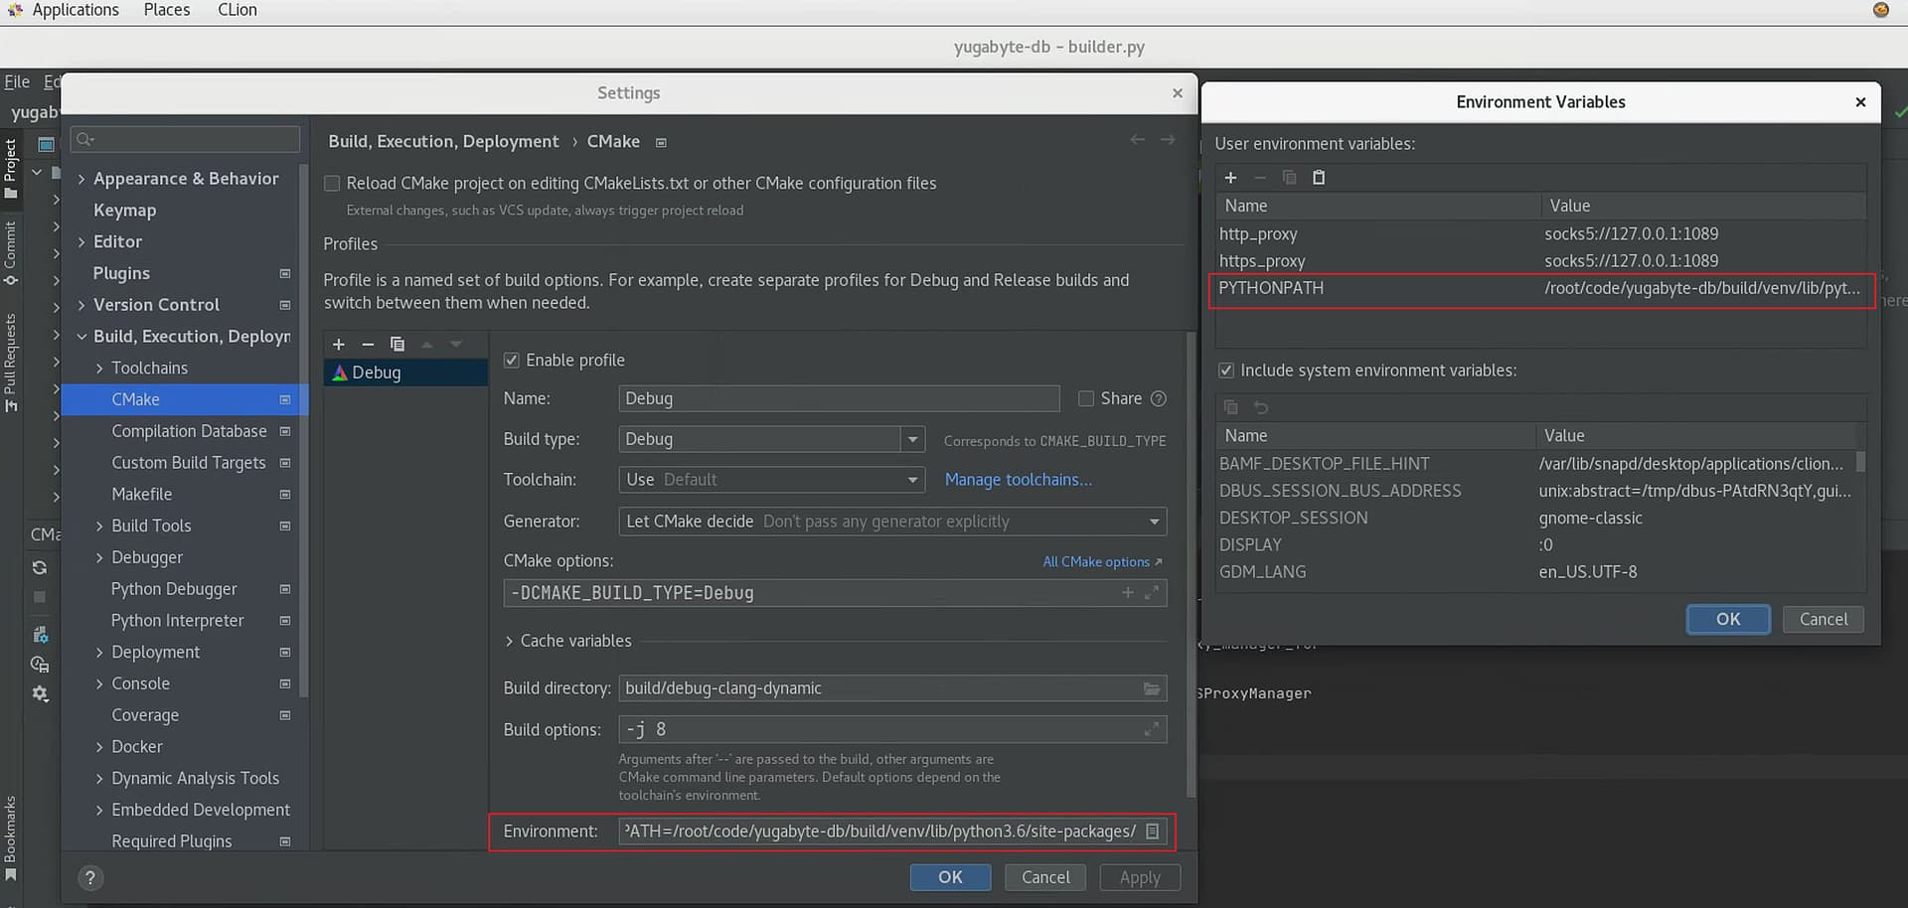Uncheck Enable profile

coord(512,361)
